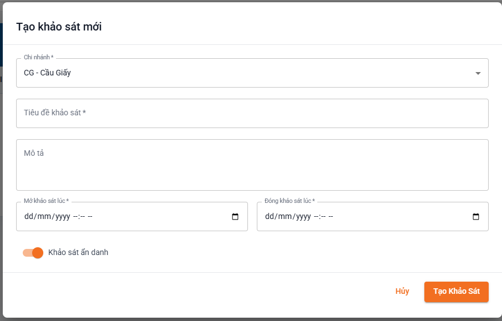Select the hour segment in Đóng khảo sát lúc

316,217
